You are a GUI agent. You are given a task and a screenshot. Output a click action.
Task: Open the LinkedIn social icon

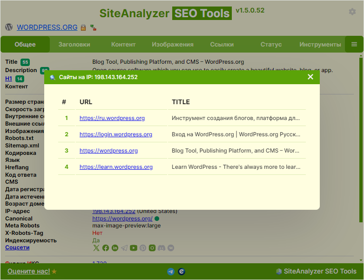115,248
